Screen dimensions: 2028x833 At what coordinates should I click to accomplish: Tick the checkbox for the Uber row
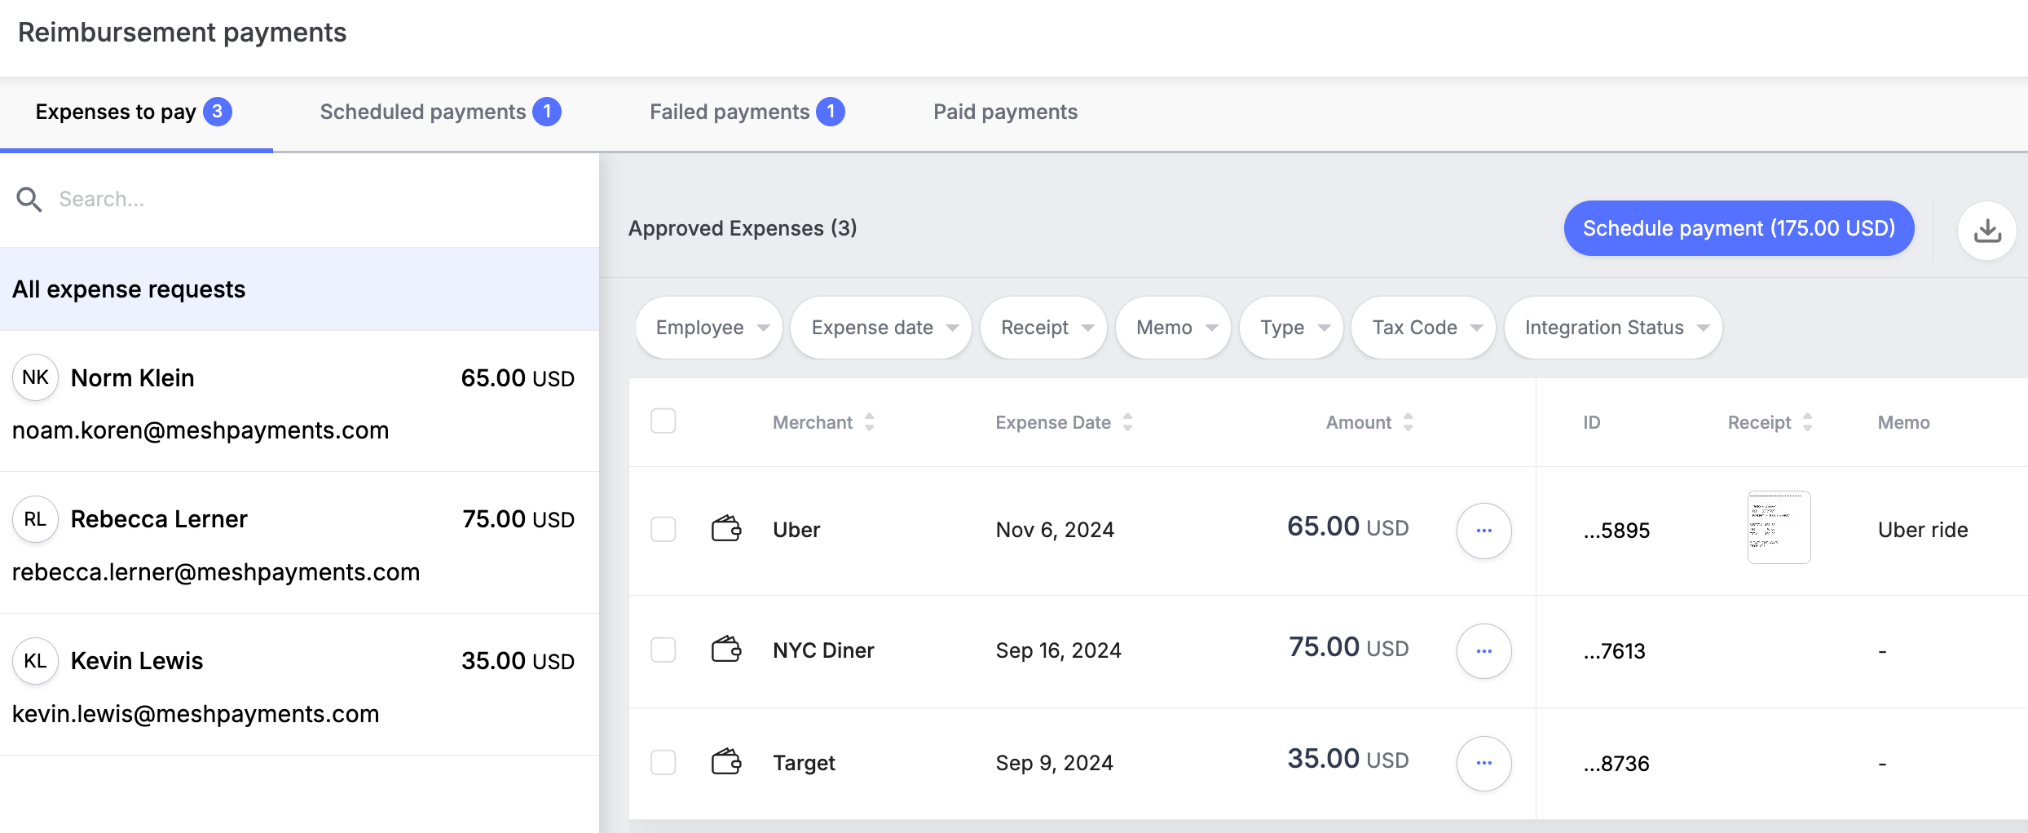(x=664, y=530)
